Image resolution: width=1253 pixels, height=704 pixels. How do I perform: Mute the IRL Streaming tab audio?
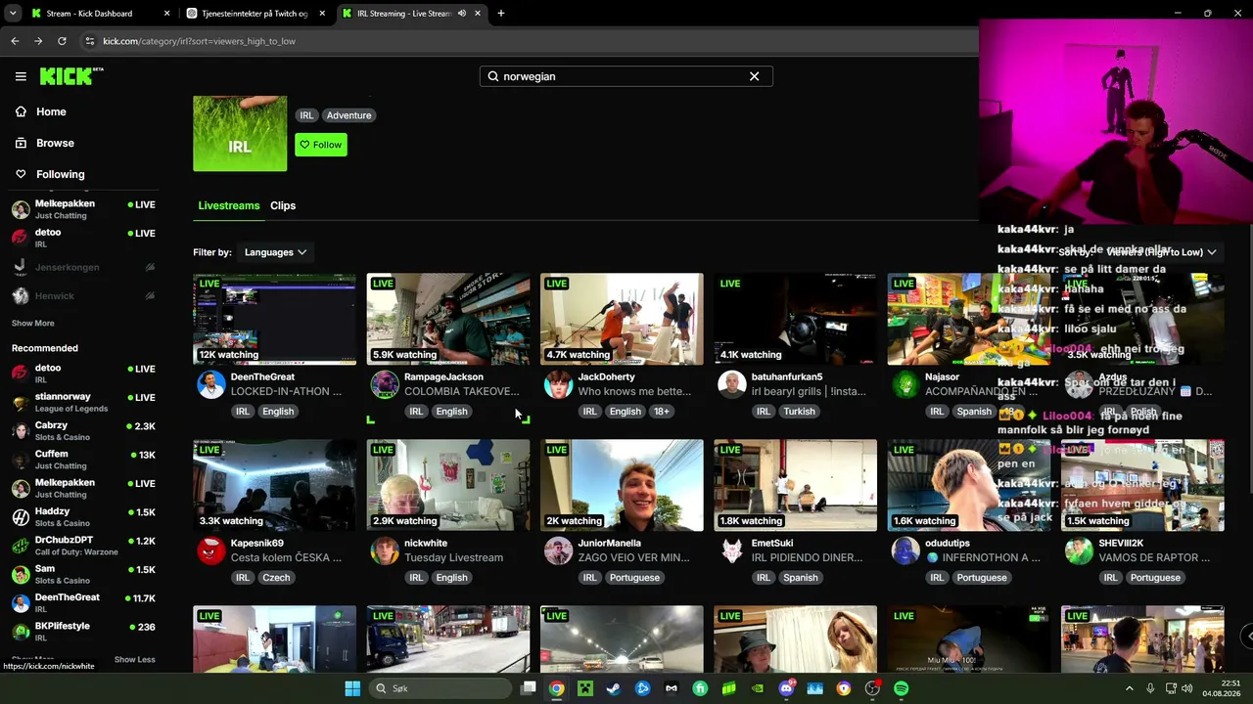coord(461,14)
